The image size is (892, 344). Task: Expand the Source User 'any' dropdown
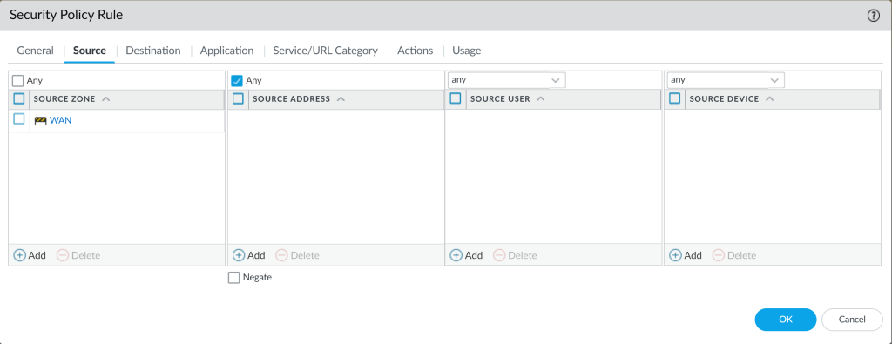(x=555, y=80)
